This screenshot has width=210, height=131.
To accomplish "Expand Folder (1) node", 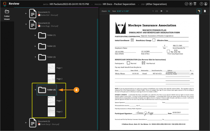I will click(35, 35).
